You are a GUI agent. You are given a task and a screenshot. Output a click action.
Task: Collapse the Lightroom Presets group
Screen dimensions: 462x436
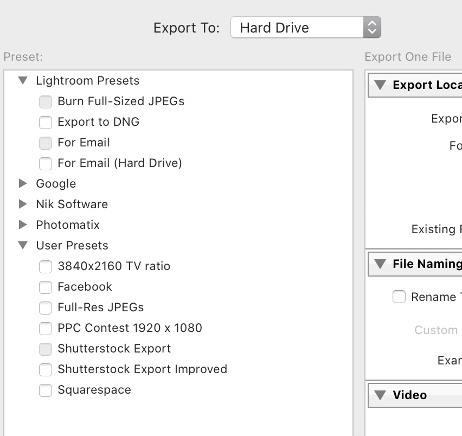pyautogui.click(x=23, y=80)
